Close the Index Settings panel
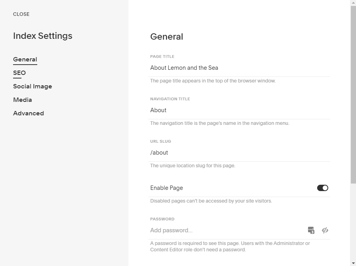This screenshot has width=356, height=266. click(21, 14)
